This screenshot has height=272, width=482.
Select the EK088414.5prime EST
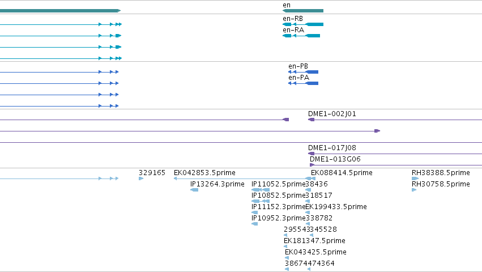pos(313,178)
